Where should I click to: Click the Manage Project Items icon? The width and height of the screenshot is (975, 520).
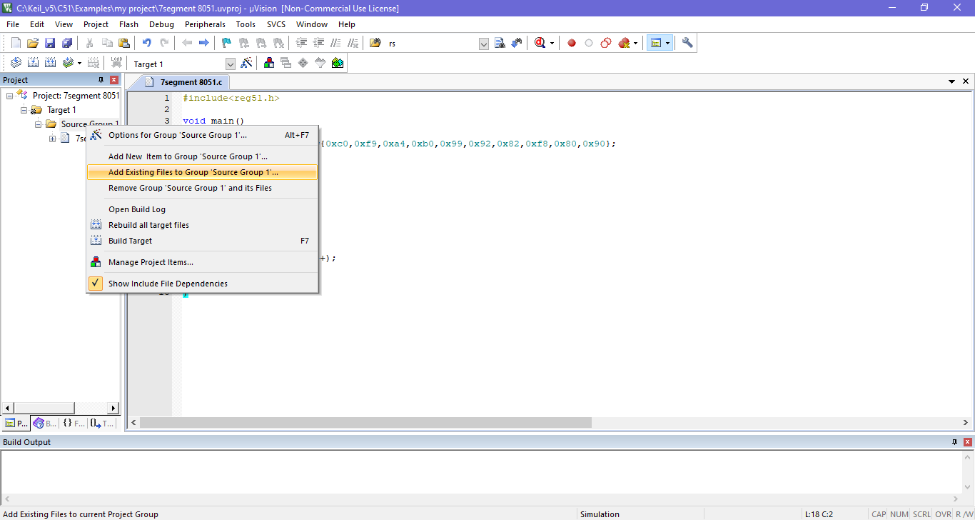[x=268, y=63]
